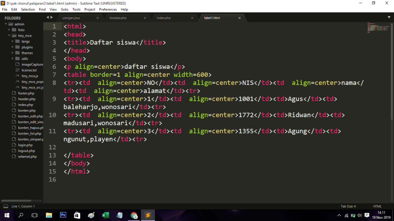Click the Sublime Text icon in taskbar
Screen dimensions: 394x221
(x=148, y=215)
